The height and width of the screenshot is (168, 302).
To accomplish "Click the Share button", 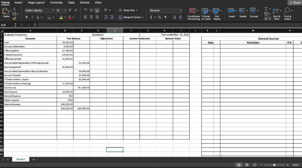I will (295, 2).
